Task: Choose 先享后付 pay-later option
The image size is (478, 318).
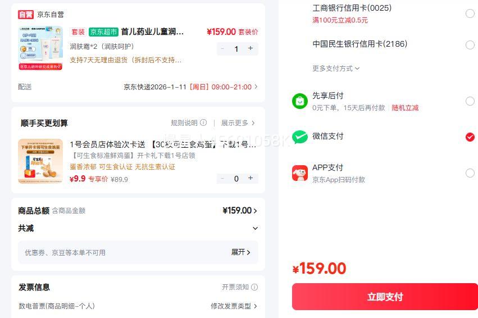Action: coord(470,101)
